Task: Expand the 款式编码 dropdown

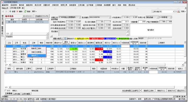Action: pos(110,17)
